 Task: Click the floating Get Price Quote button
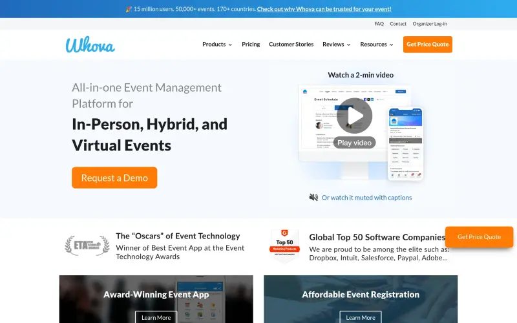479,237
